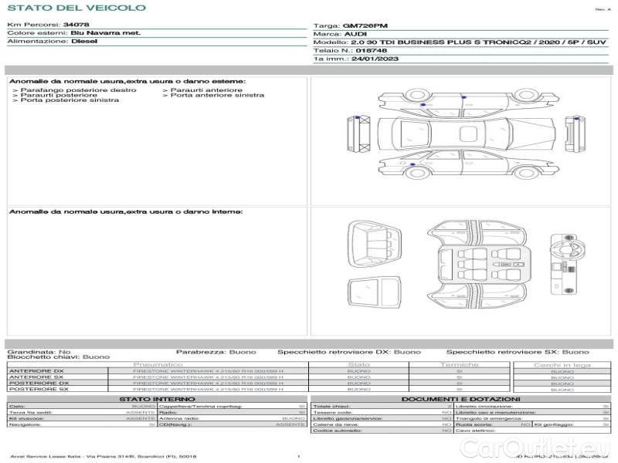618x463 pixels.
Task: Click the 'Pneumatico' column header
Action: pyautogui.click(x=158, y=364)
